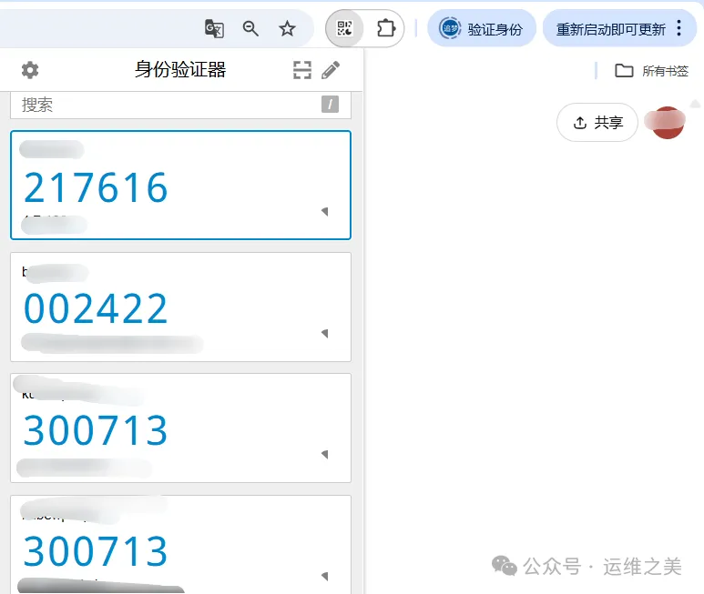
Task: Click the 共享 share button
Action: tap(597, 123)
